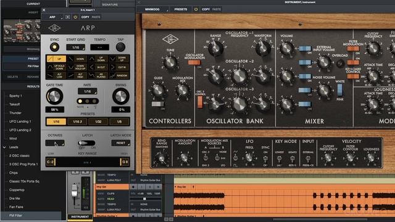This screenshot has width=395, height=222.
Task: Click the Swing knob in ARP
Action: click(x=121, y=96)
